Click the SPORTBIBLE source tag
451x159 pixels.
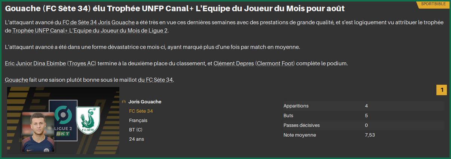[433, 4]
